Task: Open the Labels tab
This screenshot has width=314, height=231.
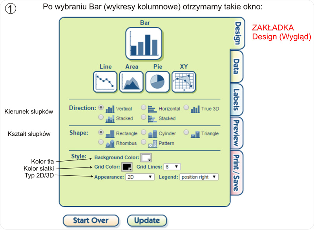Action: (236, 100)
